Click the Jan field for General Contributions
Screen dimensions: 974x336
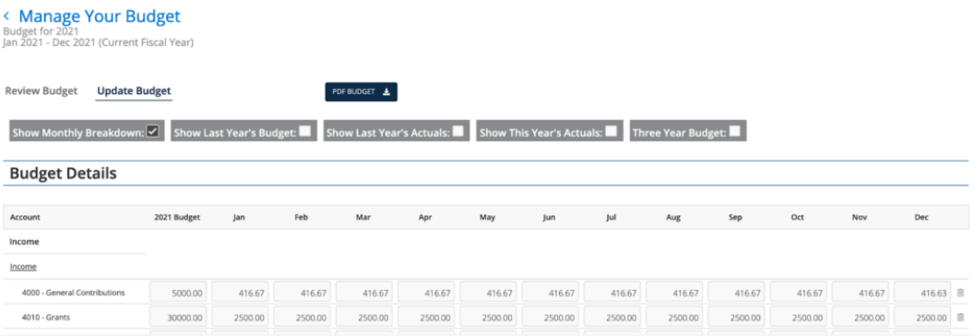point(241,293)
